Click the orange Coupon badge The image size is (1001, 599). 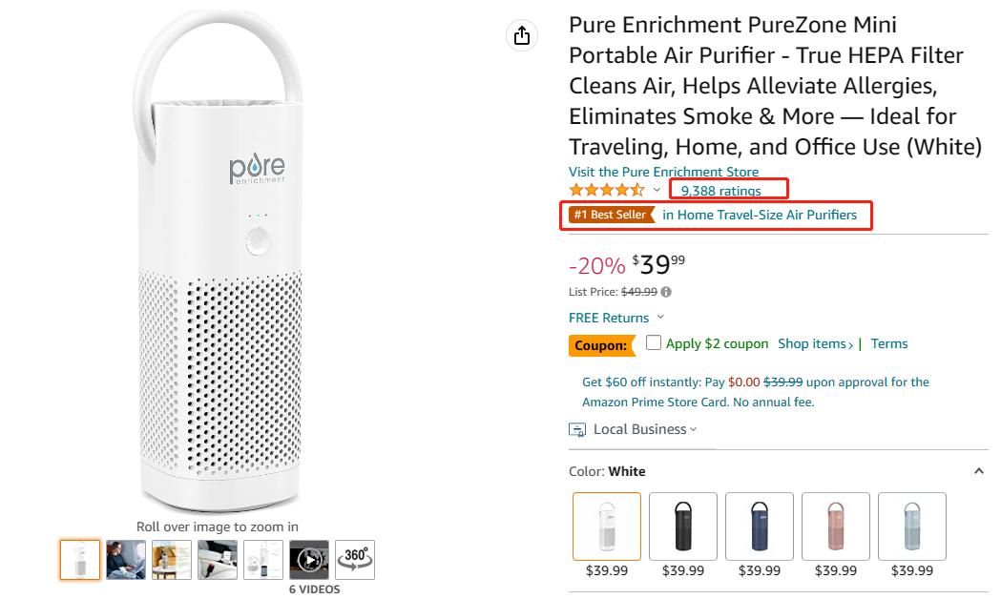coord(602,345)
